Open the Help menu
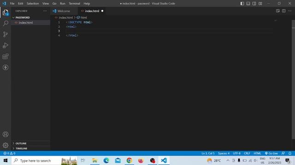 (x=87, y=4)
